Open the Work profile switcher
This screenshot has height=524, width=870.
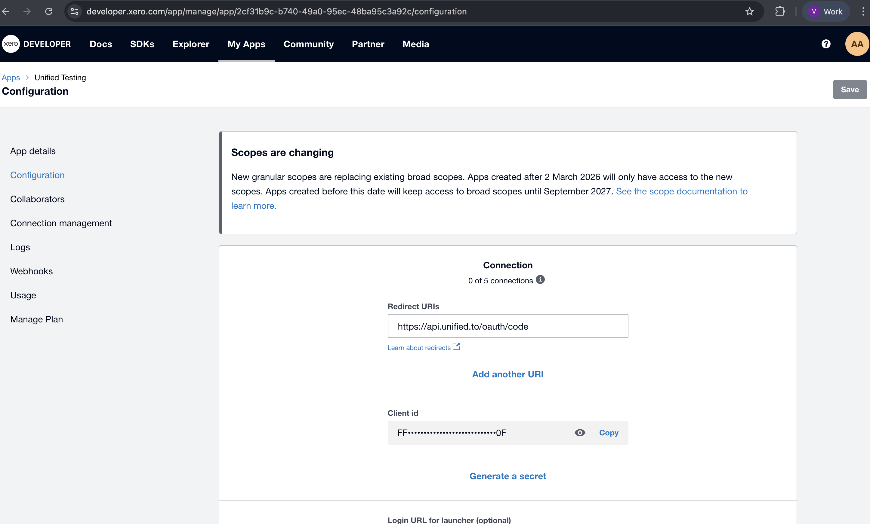(825, 12)
